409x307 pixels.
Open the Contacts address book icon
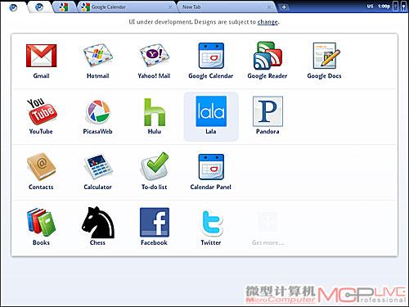point(41,166)
